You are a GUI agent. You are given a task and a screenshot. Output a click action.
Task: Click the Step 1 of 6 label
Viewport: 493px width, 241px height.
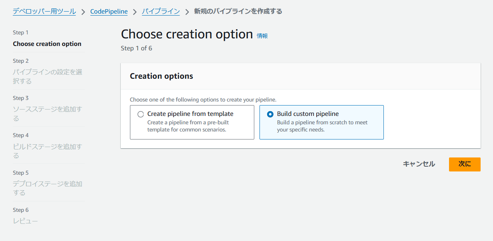coord(136,48)
